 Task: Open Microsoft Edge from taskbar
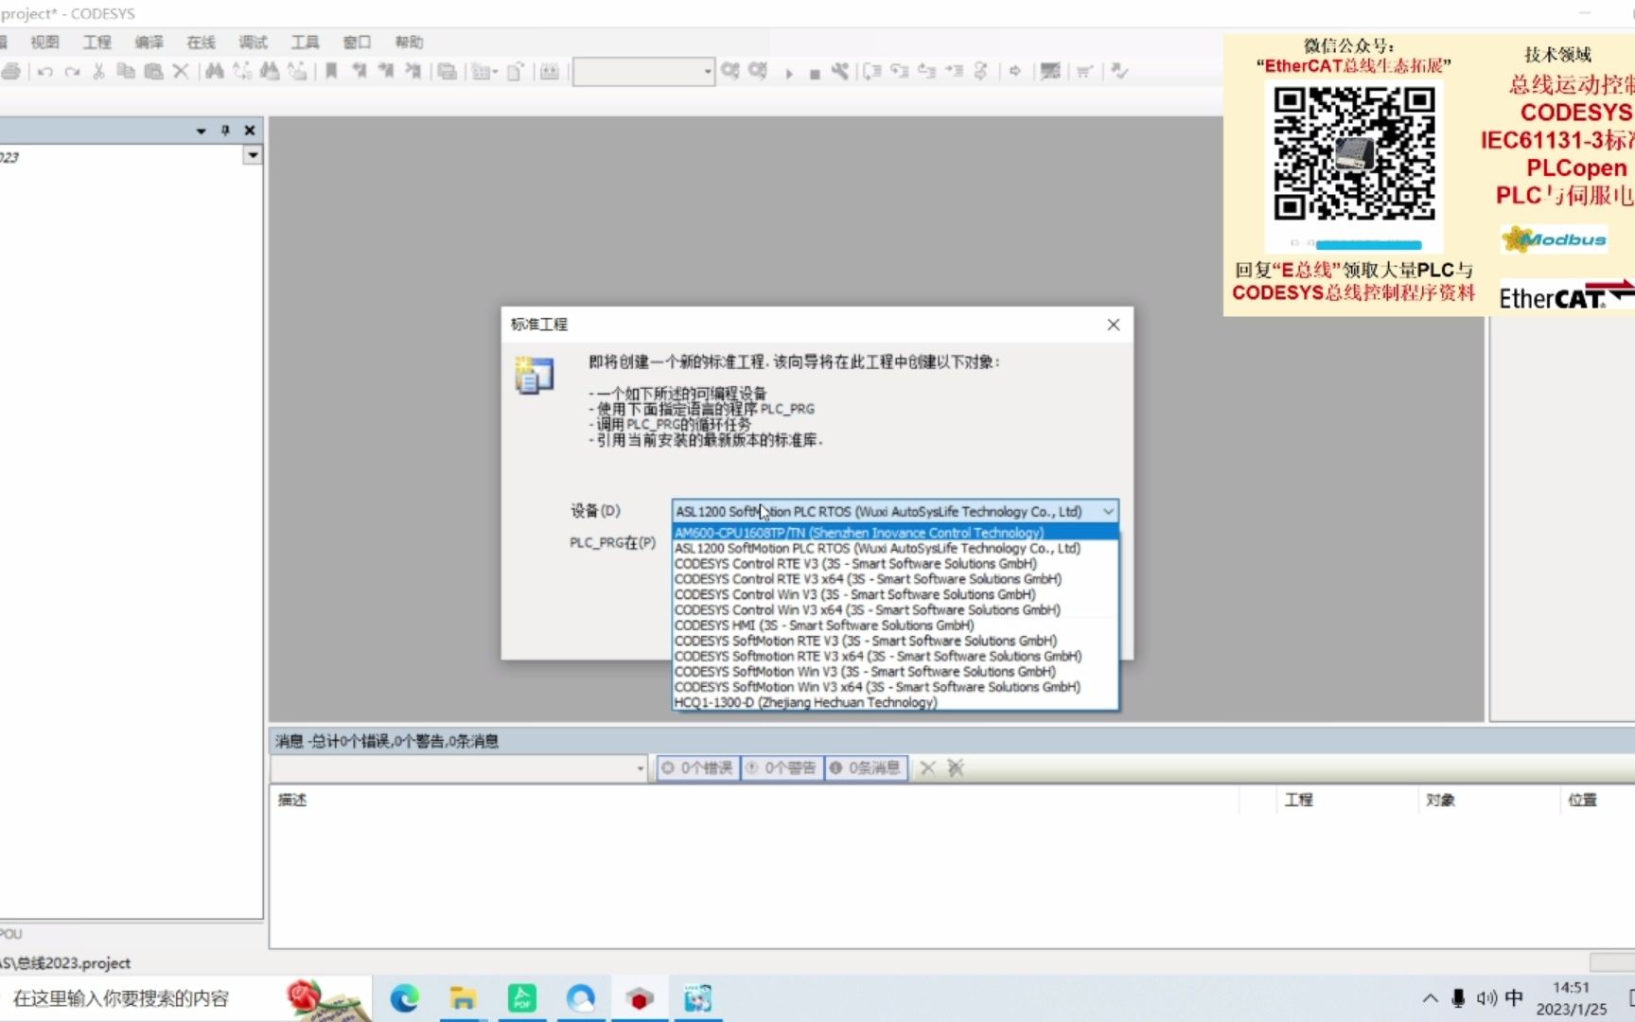(405, 998)
